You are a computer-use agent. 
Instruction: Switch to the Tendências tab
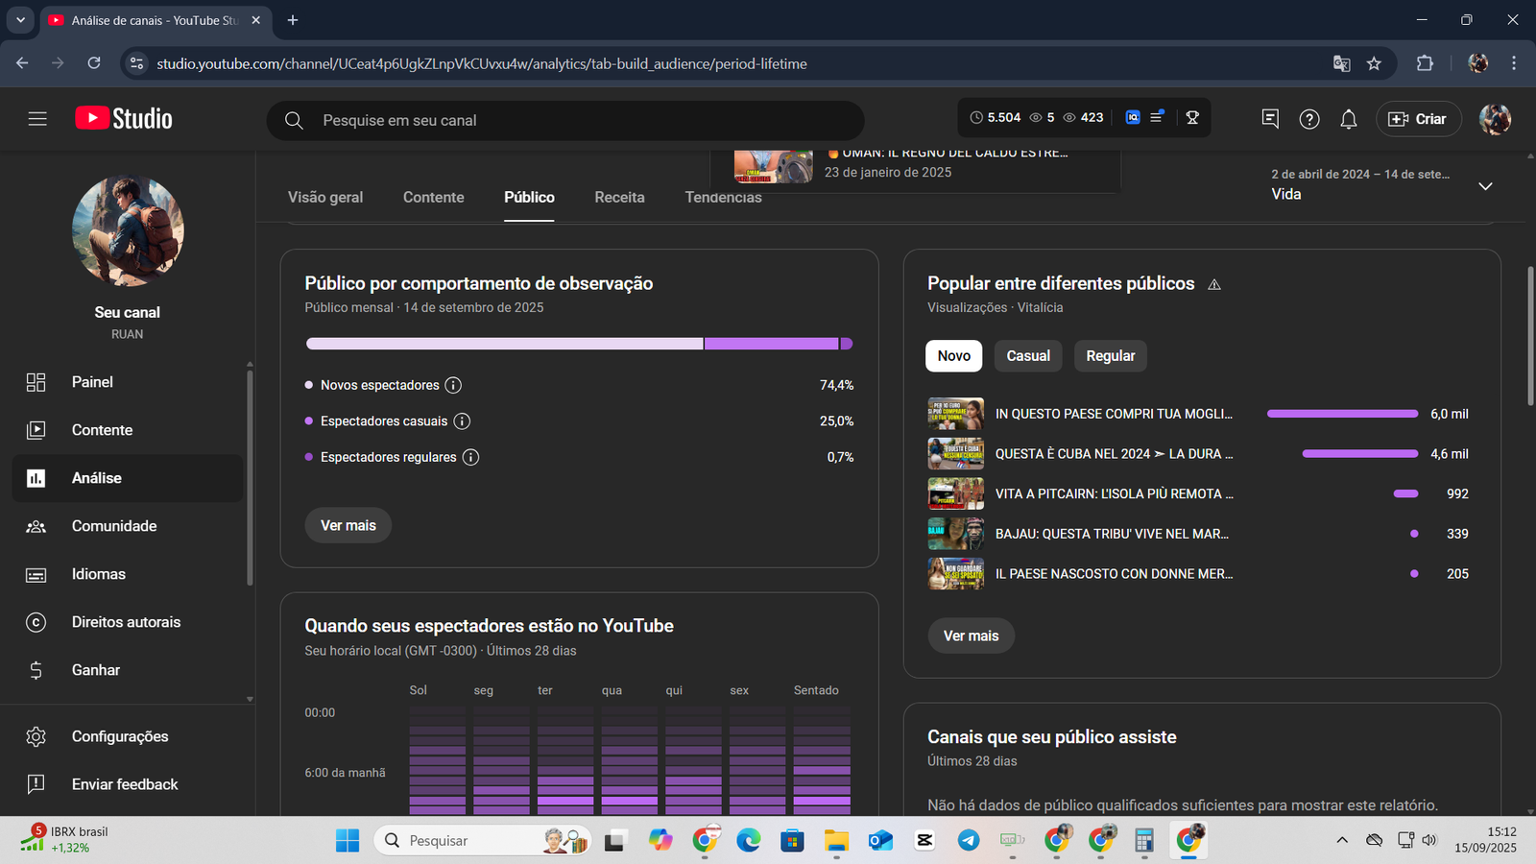click(x=723, y=197)
